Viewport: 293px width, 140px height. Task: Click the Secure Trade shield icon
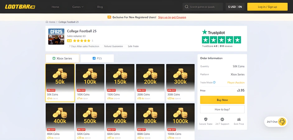(206, 119)
